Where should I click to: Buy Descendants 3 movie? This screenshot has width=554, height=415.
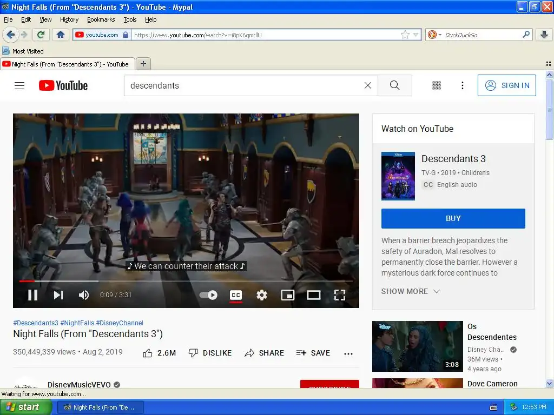point(453,218)
